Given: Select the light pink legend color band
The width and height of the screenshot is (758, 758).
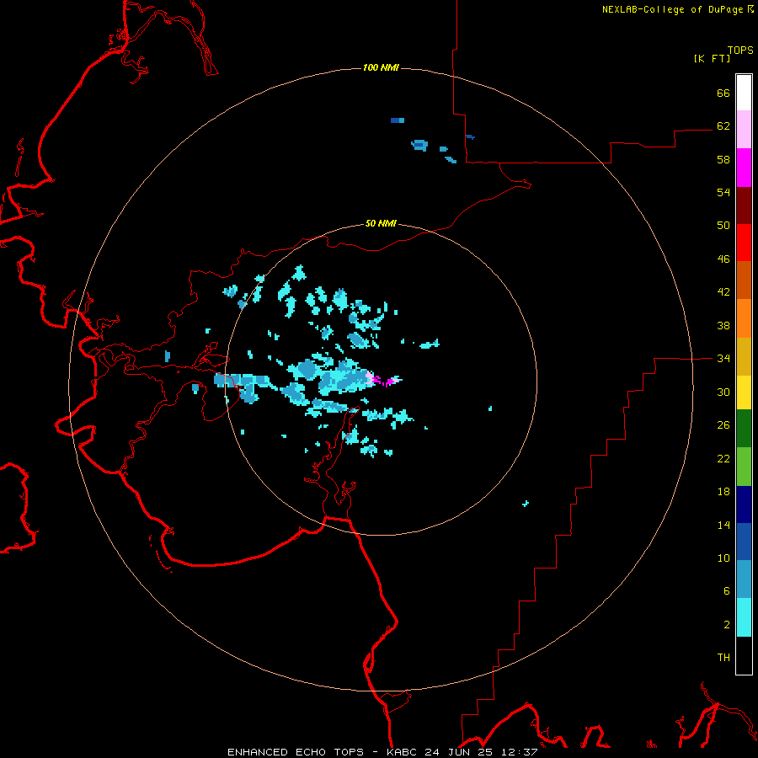Looking at the screenshot, I should pos(744,129).
